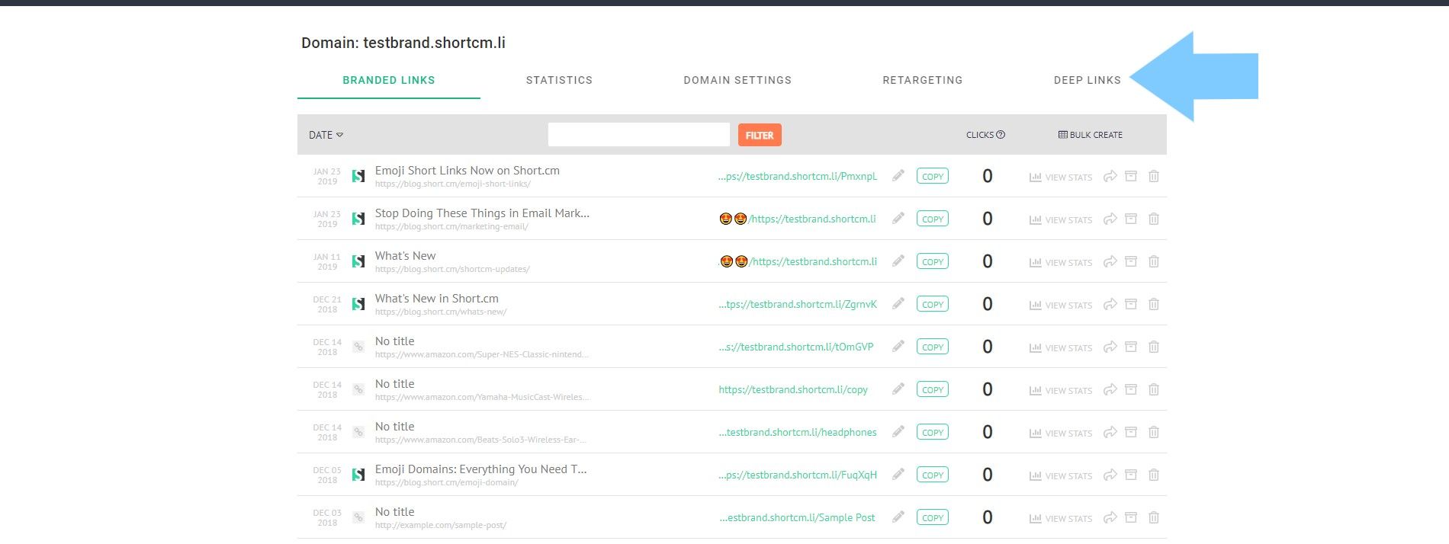Focus the link filter search field
Viewport: 1449px width, 544px height.
pos(639,135)
